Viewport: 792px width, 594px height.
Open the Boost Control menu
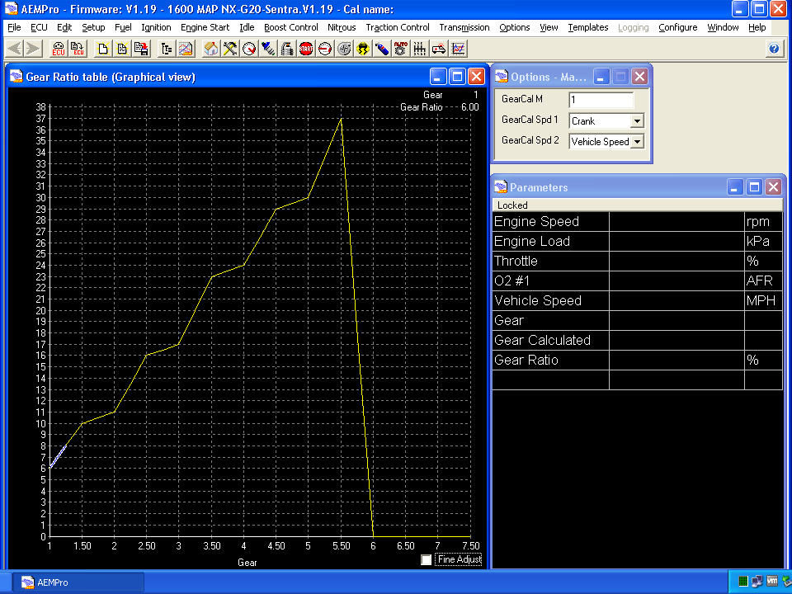point(291,27)
